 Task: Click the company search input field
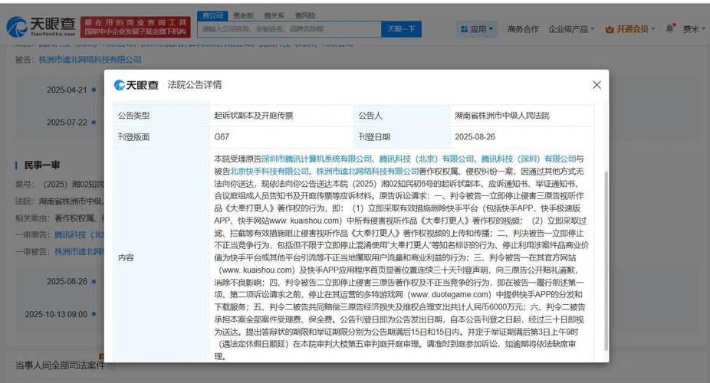click(x=288, y=29)
